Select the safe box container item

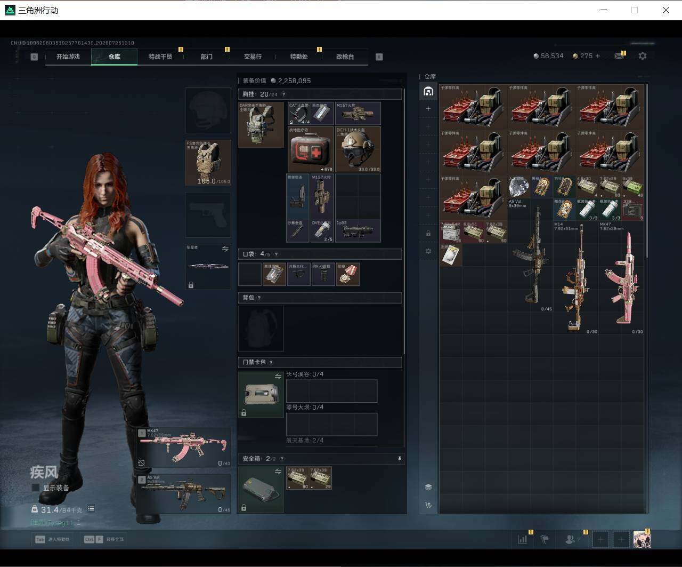pyautogui.click(x=261, y=489)
